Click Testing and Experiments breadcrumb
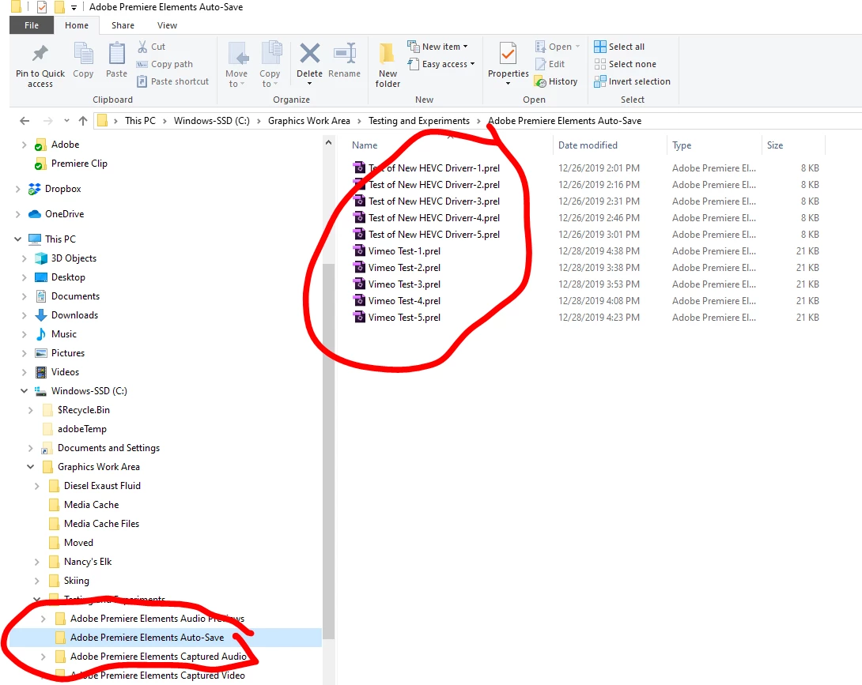 [x=419, y=121]
